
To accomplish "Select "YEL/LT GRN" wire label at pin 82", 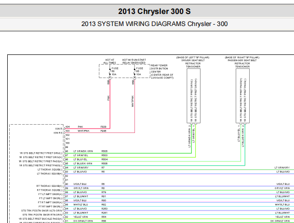I will [80, 217].
